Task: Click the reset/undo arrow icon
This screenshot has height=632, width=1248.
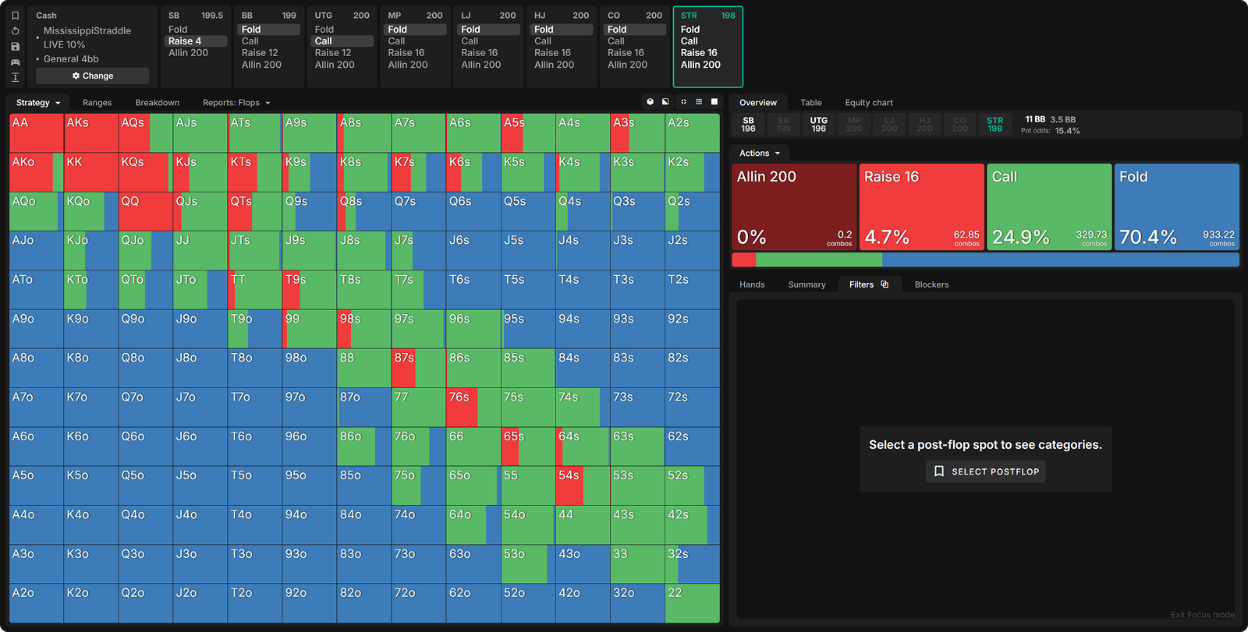Action: [15, 31]
